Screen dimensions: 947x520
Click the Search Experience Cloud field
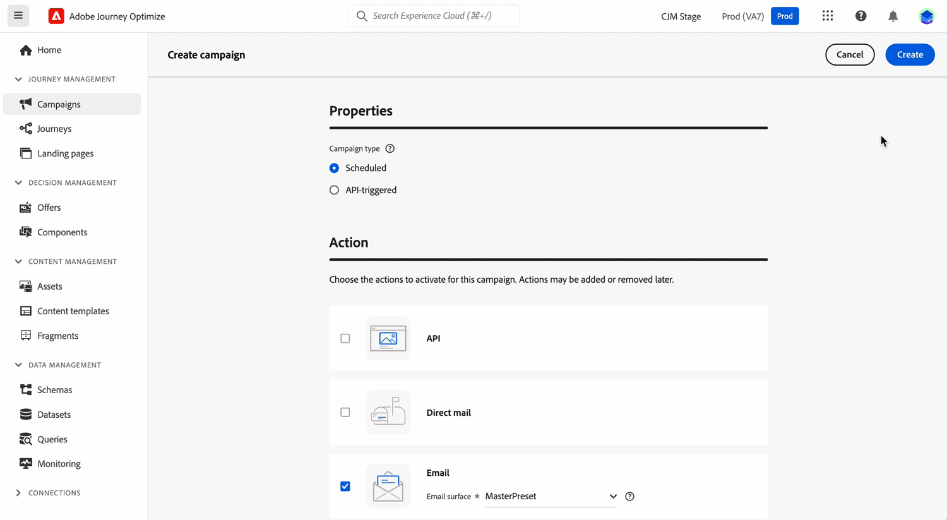click(x=434, y=16)
